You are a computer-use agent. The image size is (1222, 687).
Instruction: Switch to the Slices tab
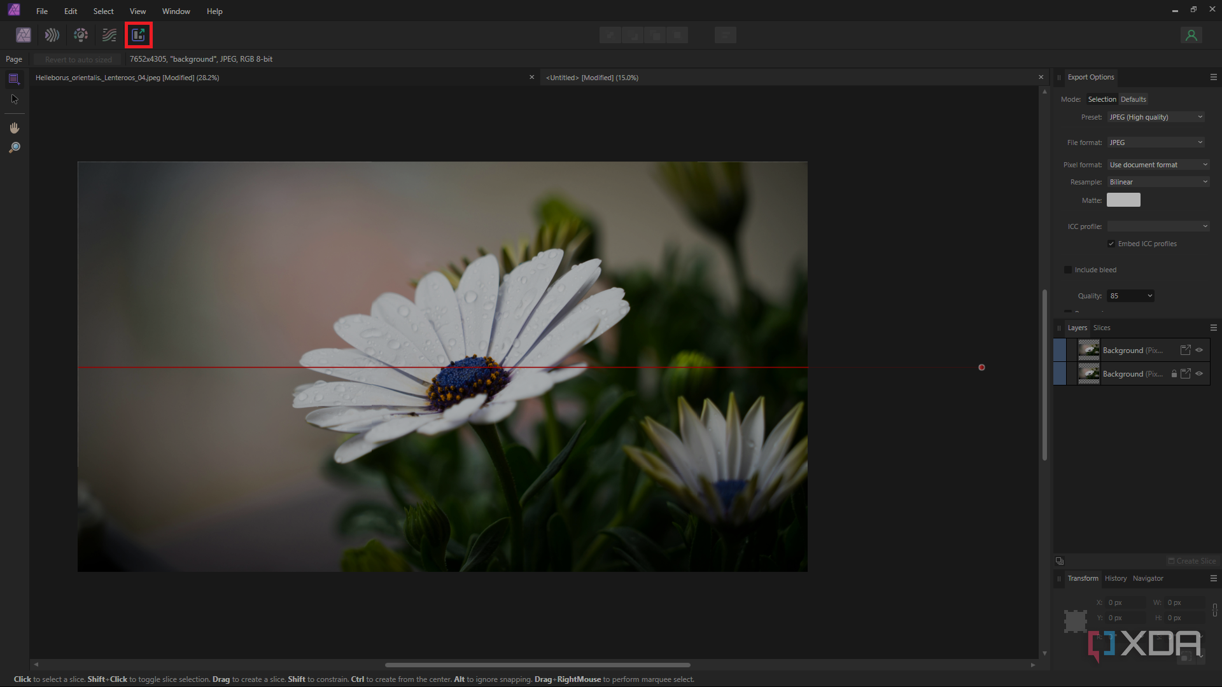(1102, 328)
